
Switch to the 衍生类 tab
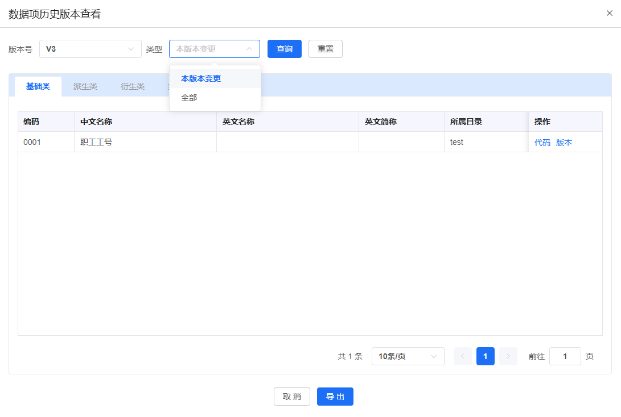(x=132, y=86)
